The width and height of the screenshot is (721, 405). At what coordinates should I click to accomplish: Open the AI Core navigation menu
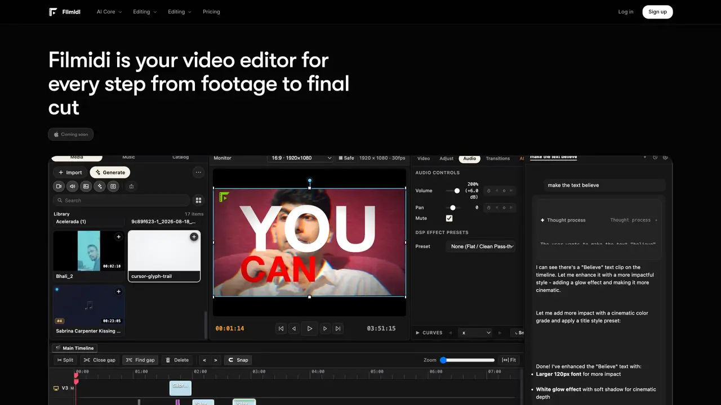pyautogui.click(x=109, y=12)
